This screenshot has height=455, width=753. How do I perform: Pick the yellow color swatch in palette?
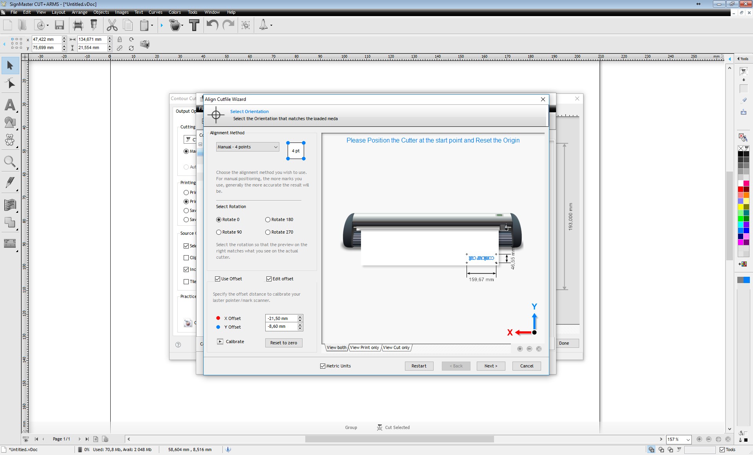click(740, 207)
